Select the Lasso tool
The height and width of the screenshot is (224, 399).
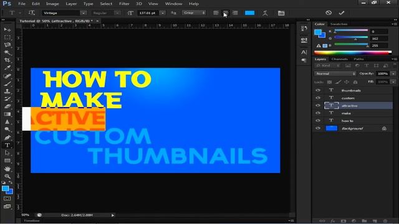(x=7, y=45)
